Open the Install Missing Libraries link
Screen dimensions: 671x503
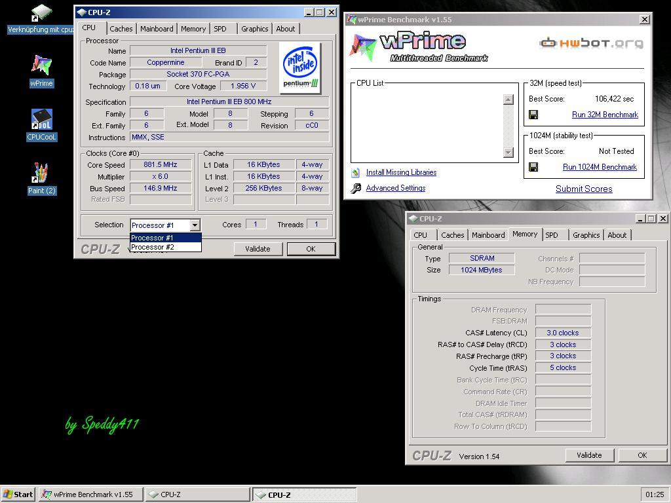(402, 172)
